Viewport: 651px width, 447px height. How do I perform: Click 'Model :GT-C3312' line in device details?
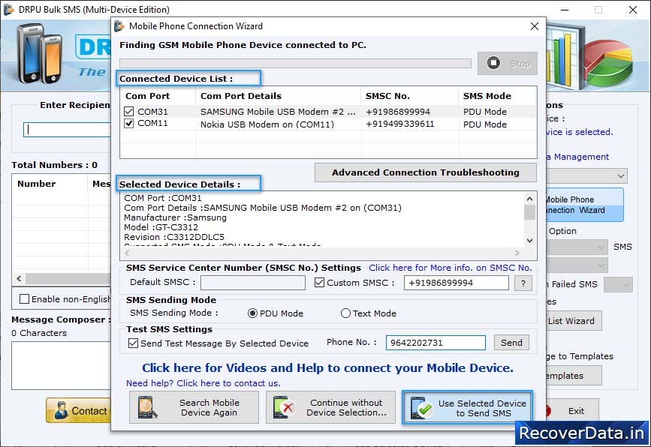click(161, 227)
